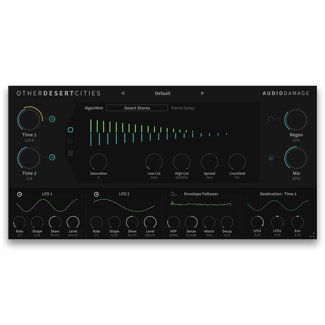This screenshot has width=325, height=325.
Task: Click the Spread knob
Action: click(x=209, y=162)
